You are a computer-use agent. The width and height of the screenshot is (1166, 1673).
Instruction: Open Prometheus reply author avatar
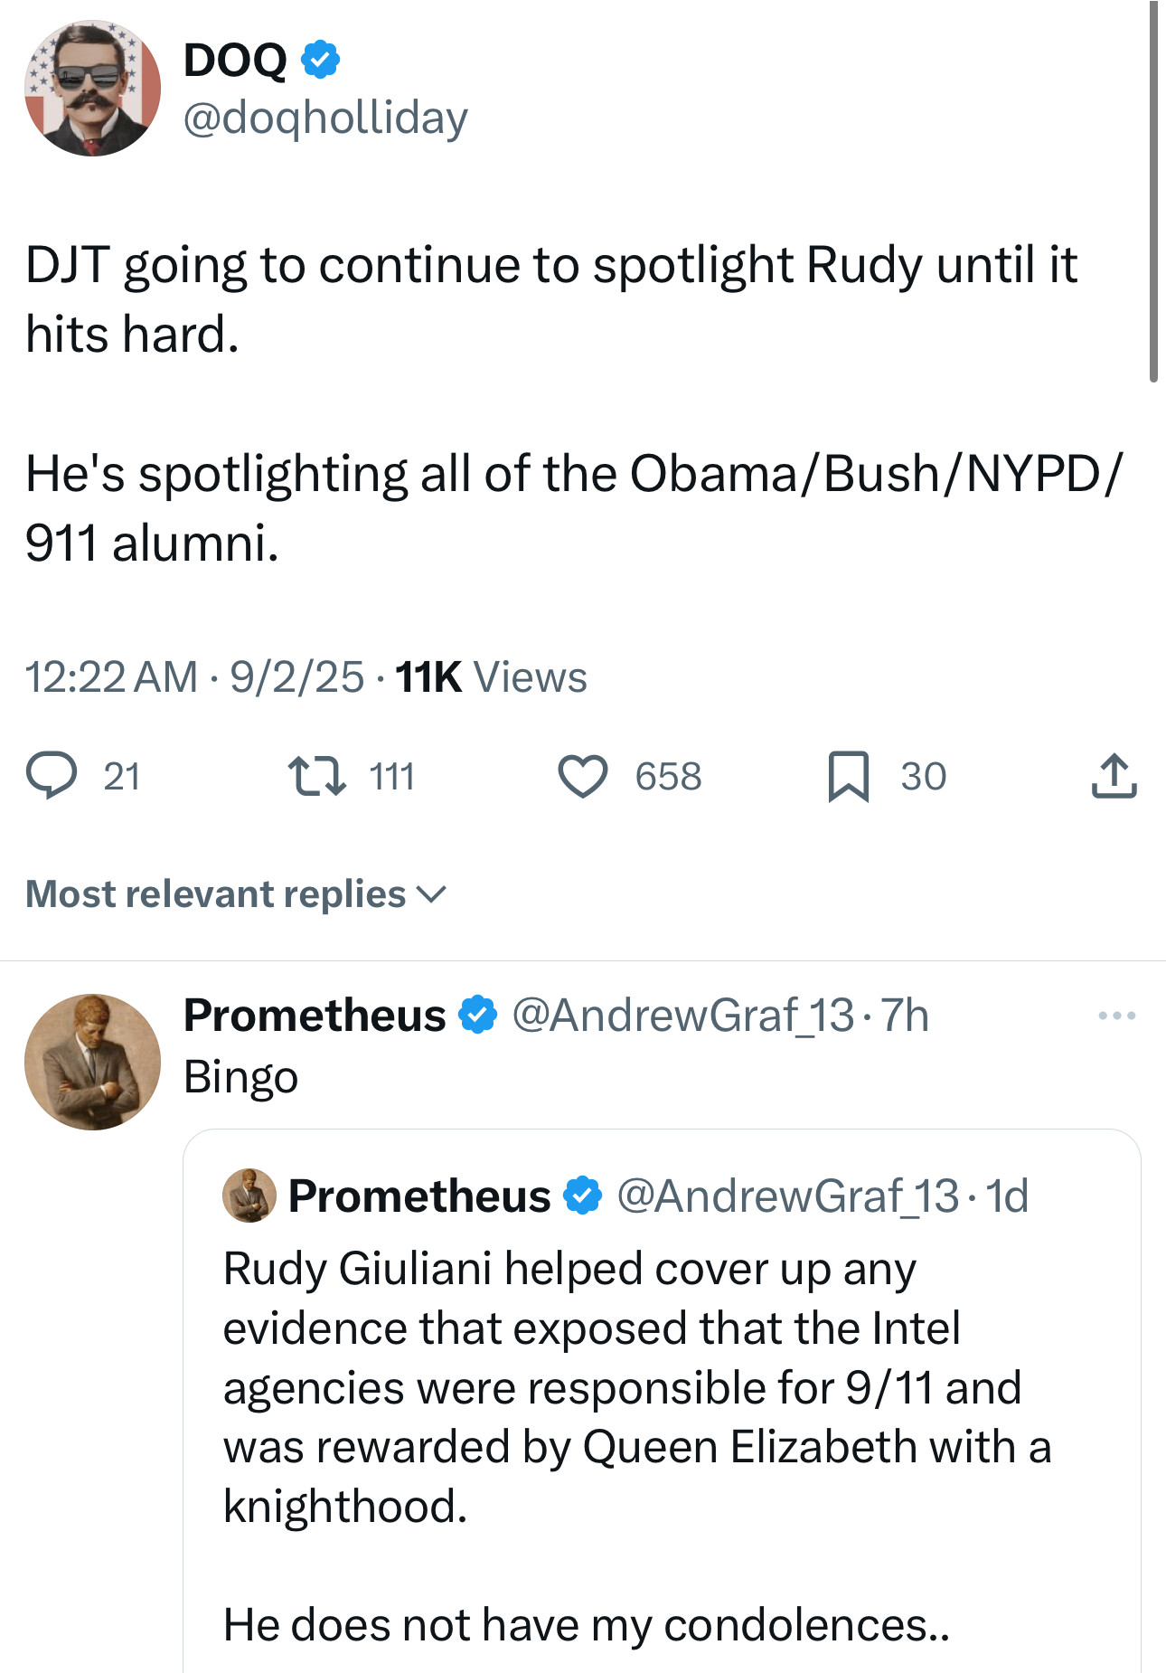click(92, 1062)
